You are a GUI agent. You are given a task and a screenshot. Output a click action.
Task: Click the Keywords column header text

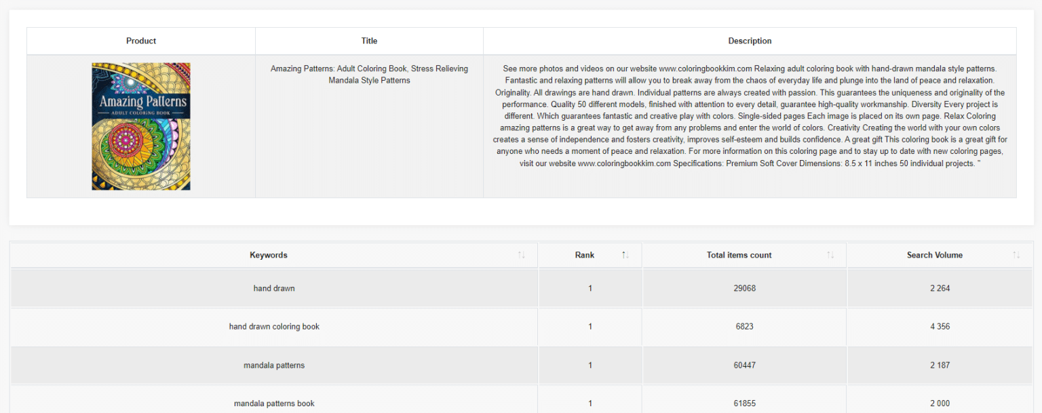(x=269, y=255)
